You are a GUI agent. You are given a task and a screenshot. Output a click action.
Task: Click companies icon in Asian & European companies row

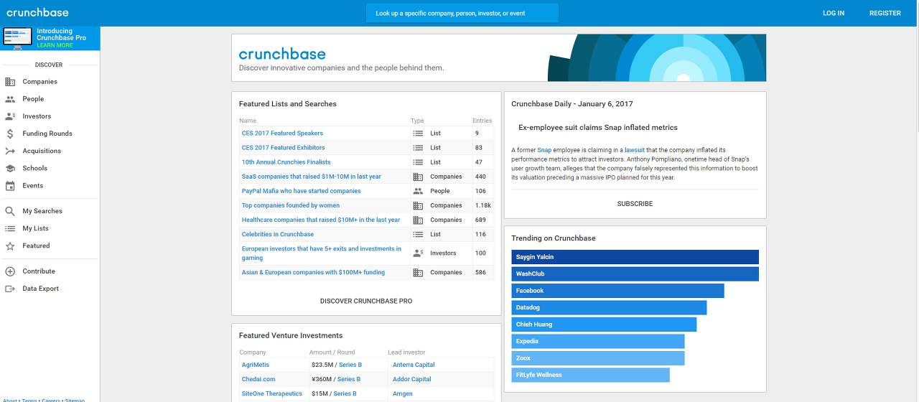[418, 273]
